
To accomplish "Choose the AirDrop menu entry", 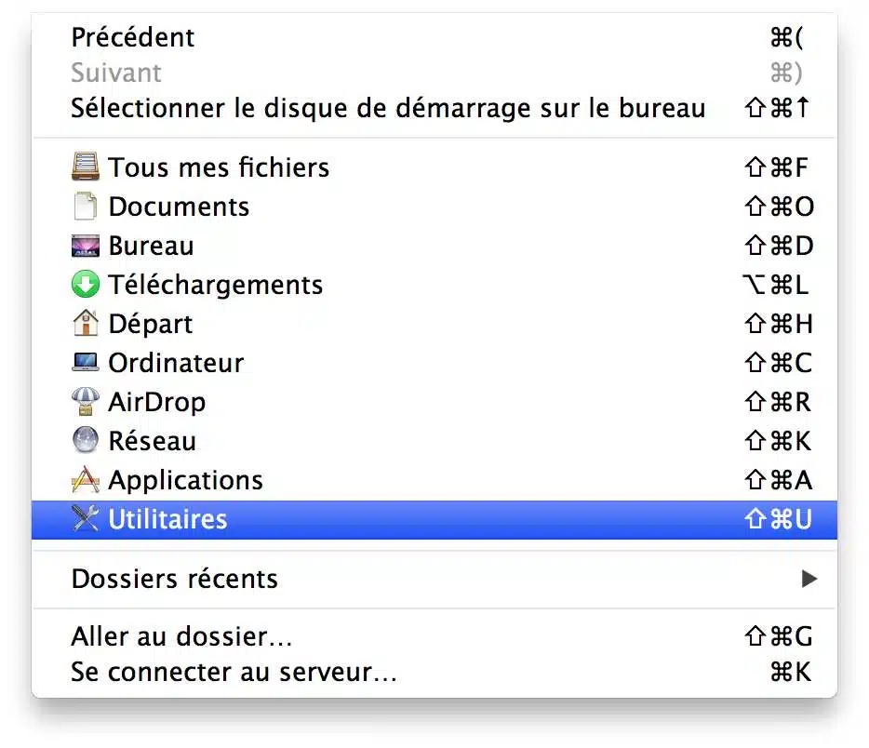I will click(x=434, y=402).
